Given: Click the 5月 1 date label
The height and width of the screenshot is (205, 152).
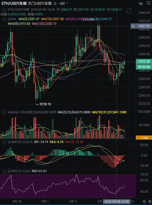Looking at the screenshot, I should tap(45, 201).
